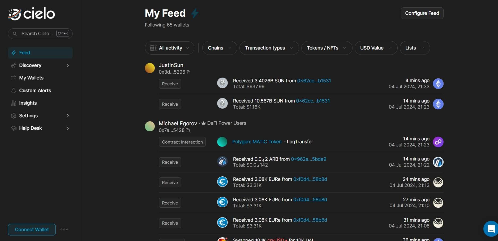This screenshot has width=498, height=241.
Task: Click Receive tag on ARB row
Action: (x=170, y=162)
